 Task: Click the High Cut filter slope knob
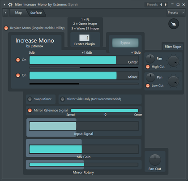(173, 61)
